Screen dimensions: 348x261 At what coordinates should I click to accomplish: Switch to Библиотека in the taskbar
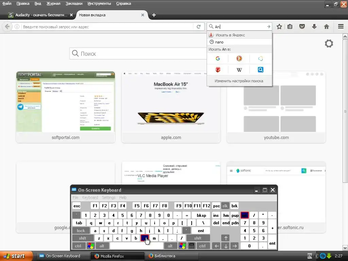(x=172, y=256)
